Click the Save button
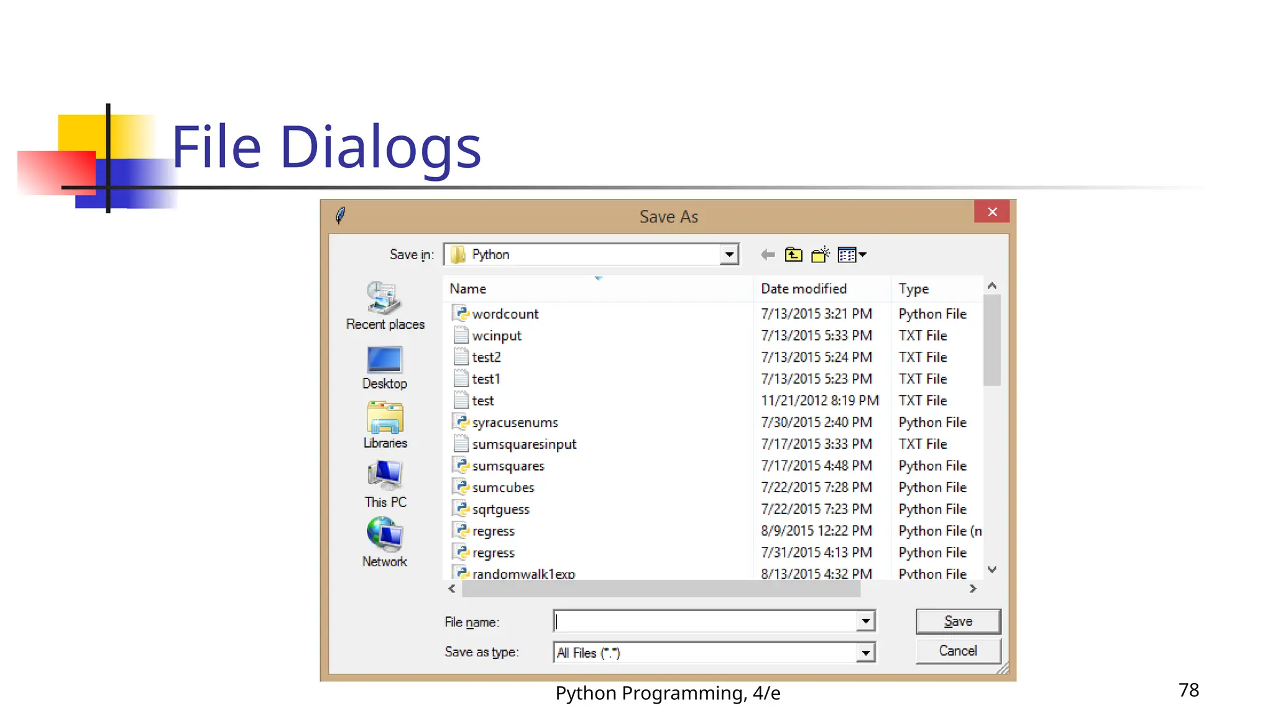 click(x=958, y=622)
